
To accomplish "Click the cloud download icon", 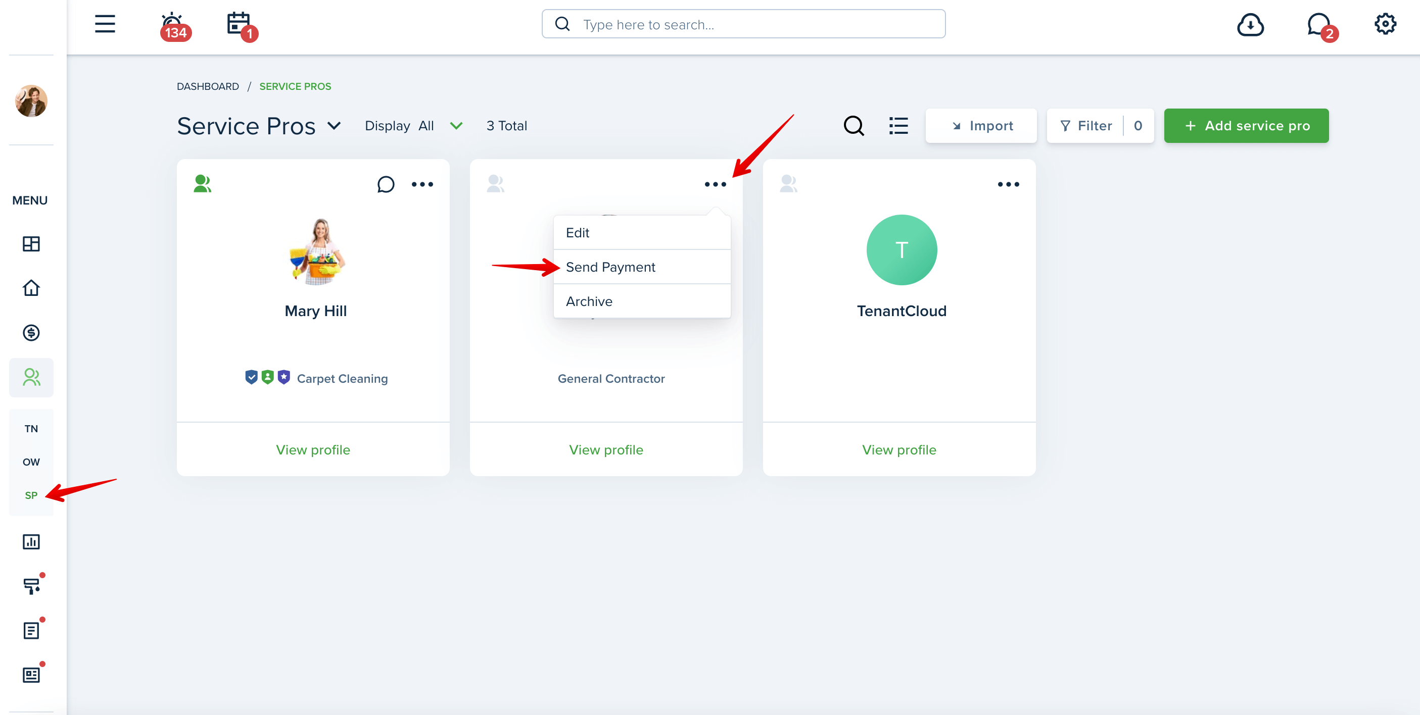I will point(1250,25).
